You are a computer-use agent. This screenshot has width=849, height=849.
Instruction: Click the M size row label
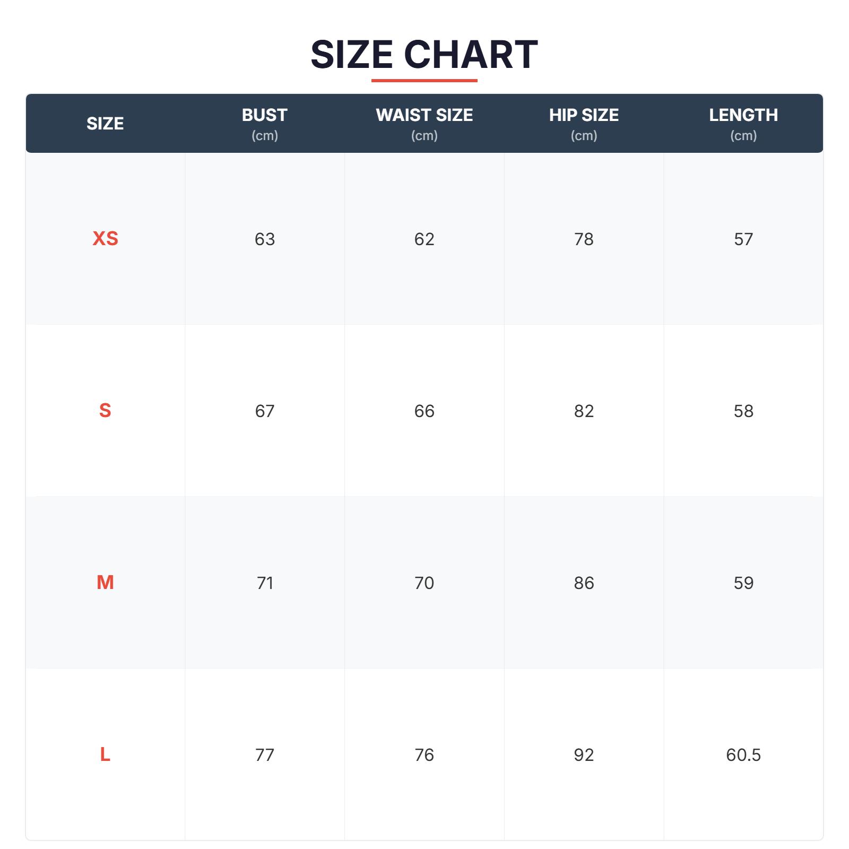pos(105,583)
